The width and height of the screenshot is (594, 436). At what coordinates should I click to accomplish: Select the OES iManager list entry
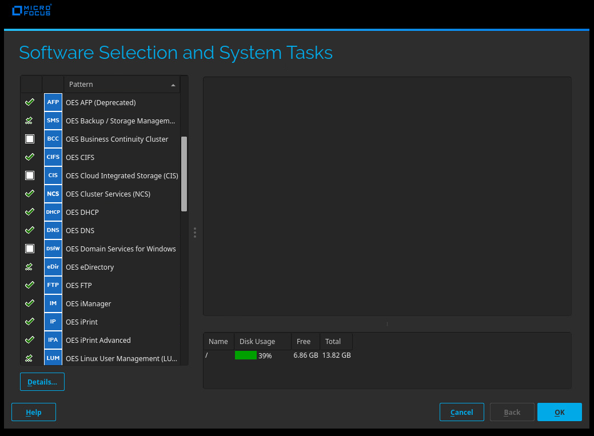pos(89,304)
